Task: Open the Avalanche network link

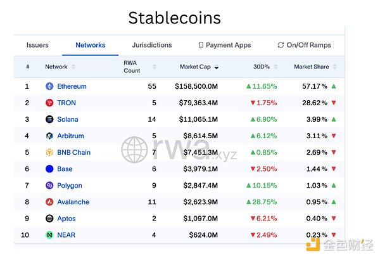Action: [x=73, y=202]
